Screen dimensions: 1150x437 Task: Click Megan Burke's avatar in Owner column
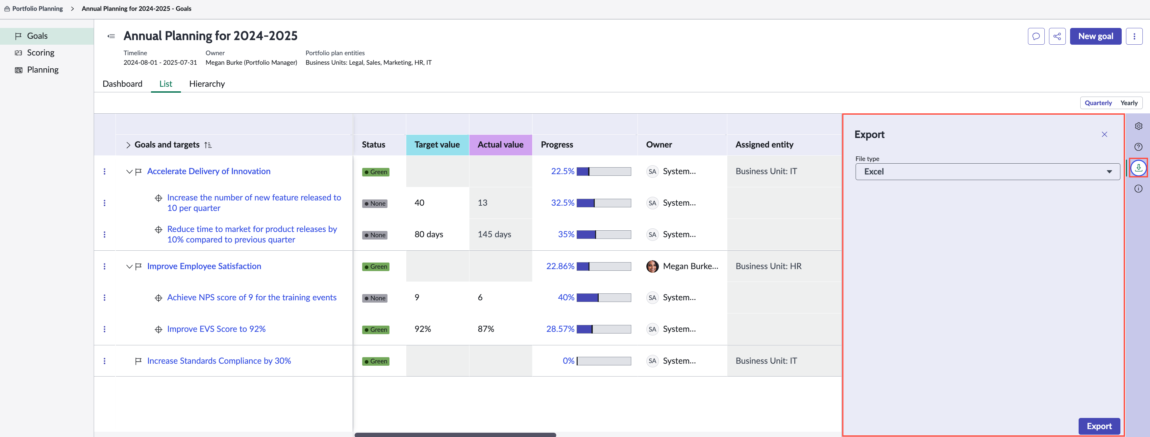[652, 266]
